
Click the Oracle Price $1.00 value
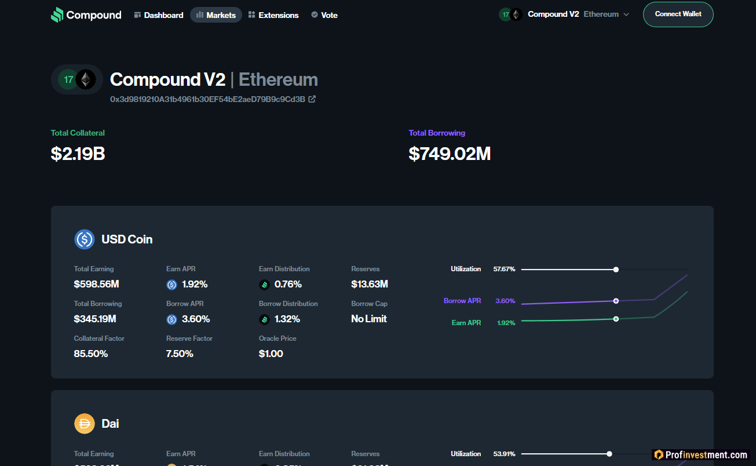pos(271,354)
